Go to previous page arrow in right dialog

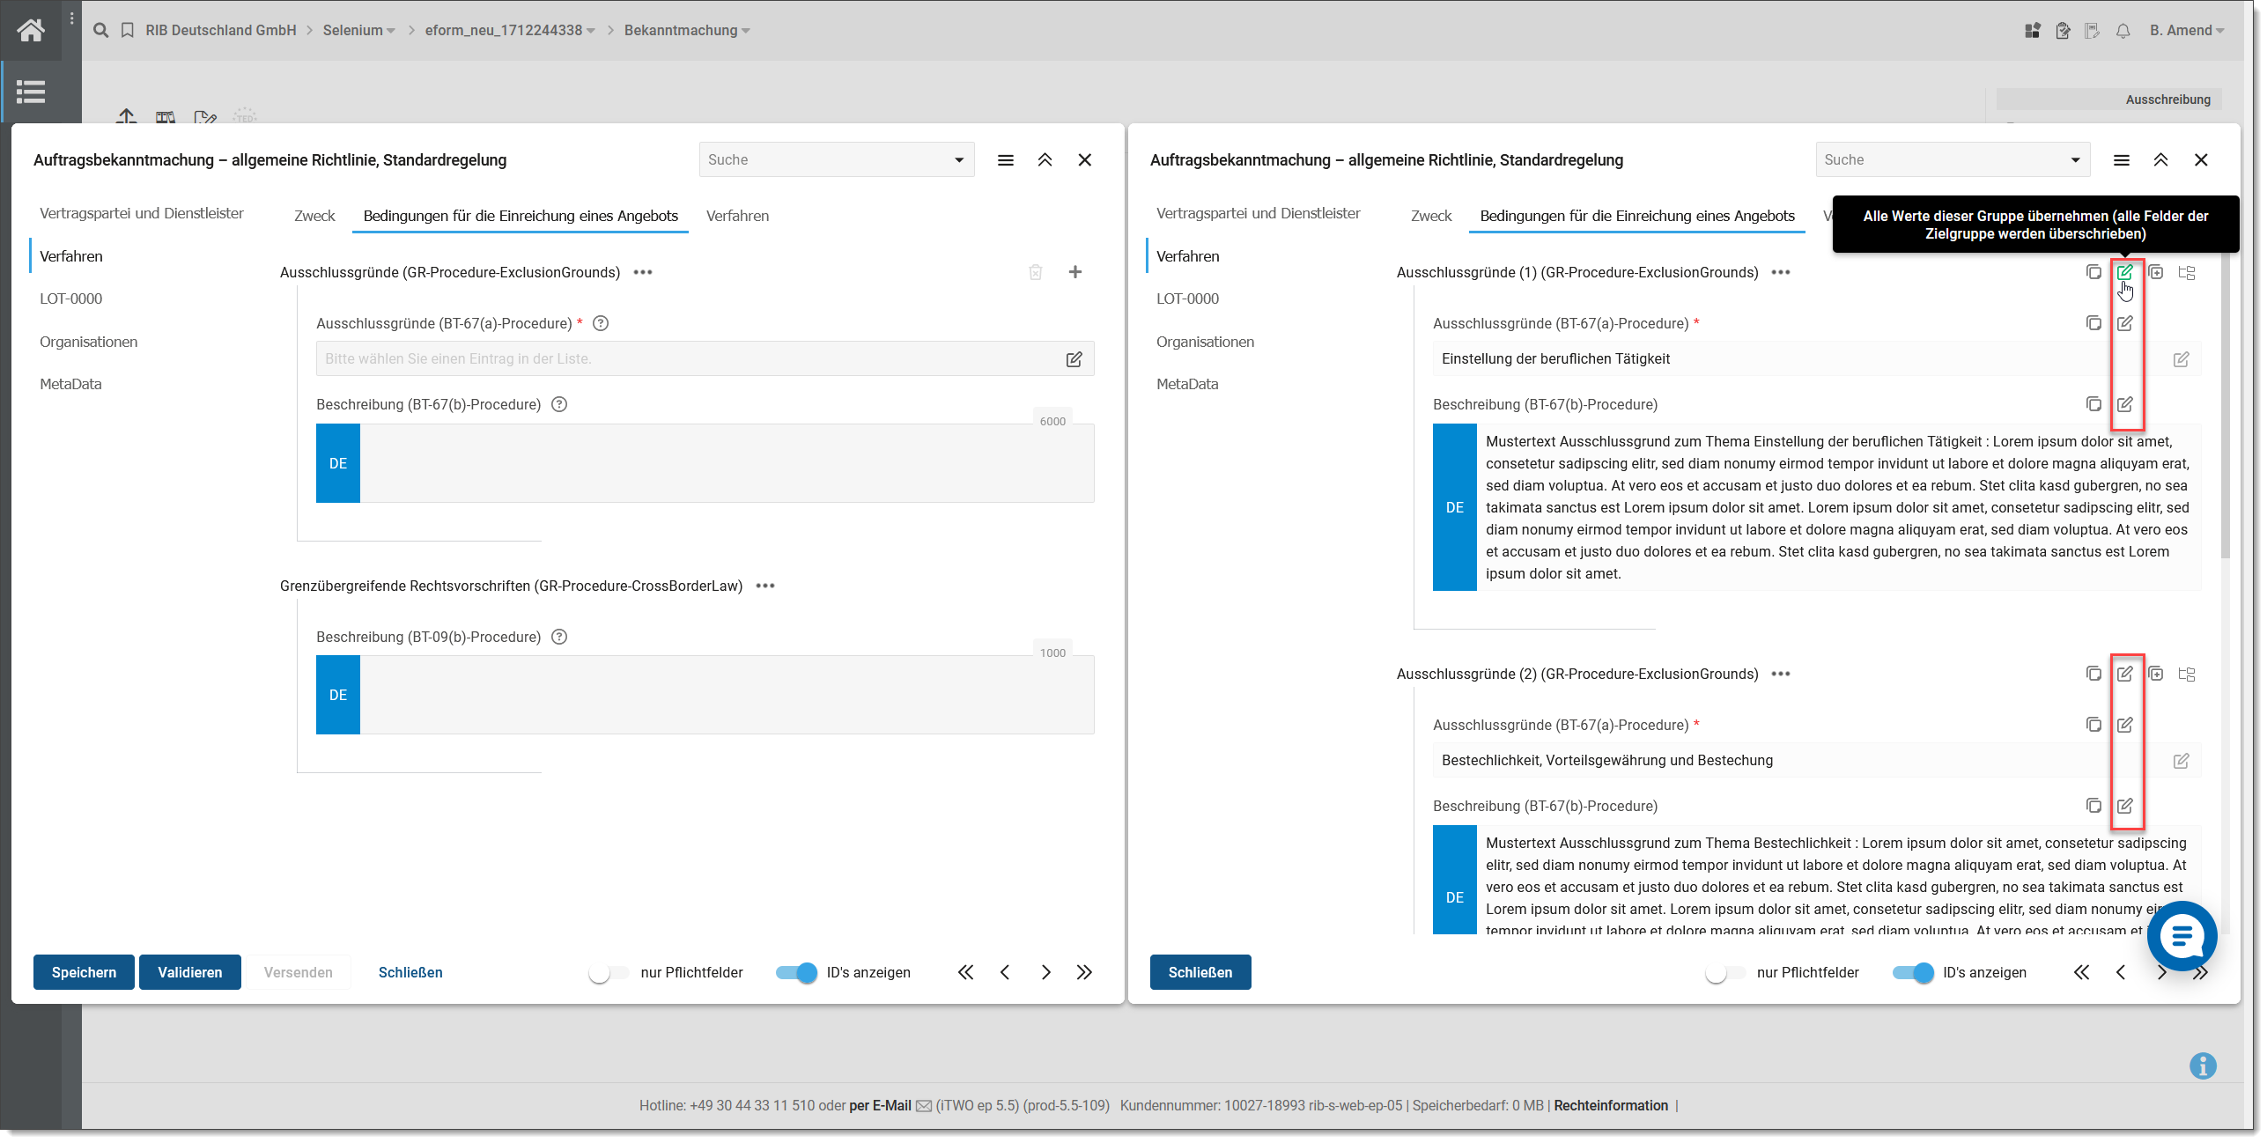coord(2120,972)
